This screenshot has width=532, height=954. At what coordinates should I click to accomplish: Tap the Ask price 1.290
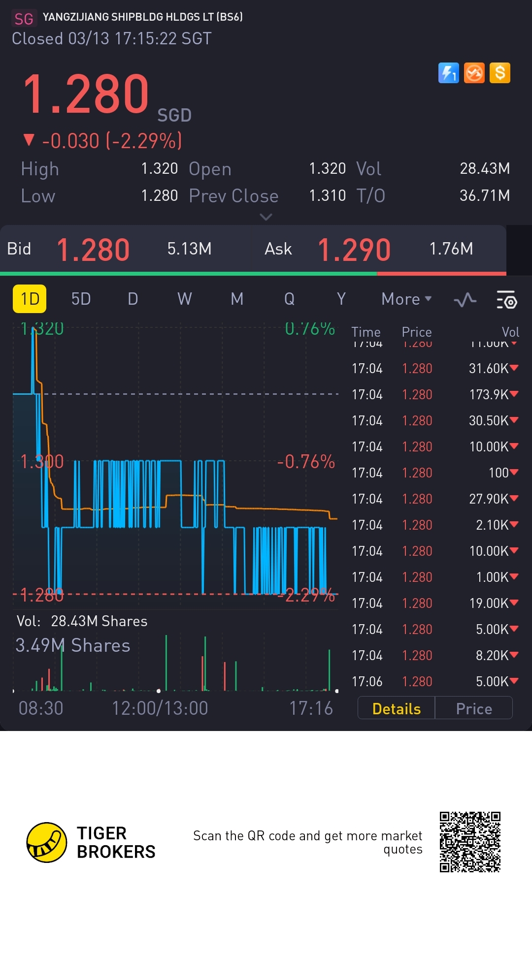tap(354, 250)
